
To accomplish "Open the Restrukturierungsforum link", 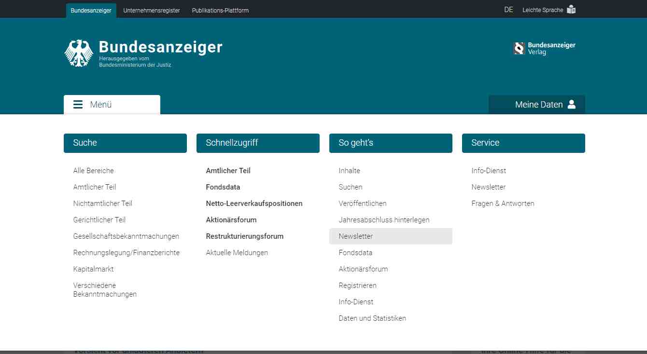I will tap(245, 236).
